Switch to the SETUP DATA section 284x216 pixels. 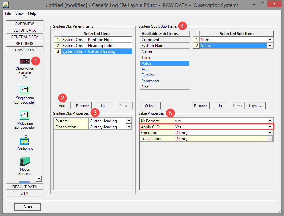(25, 30)
